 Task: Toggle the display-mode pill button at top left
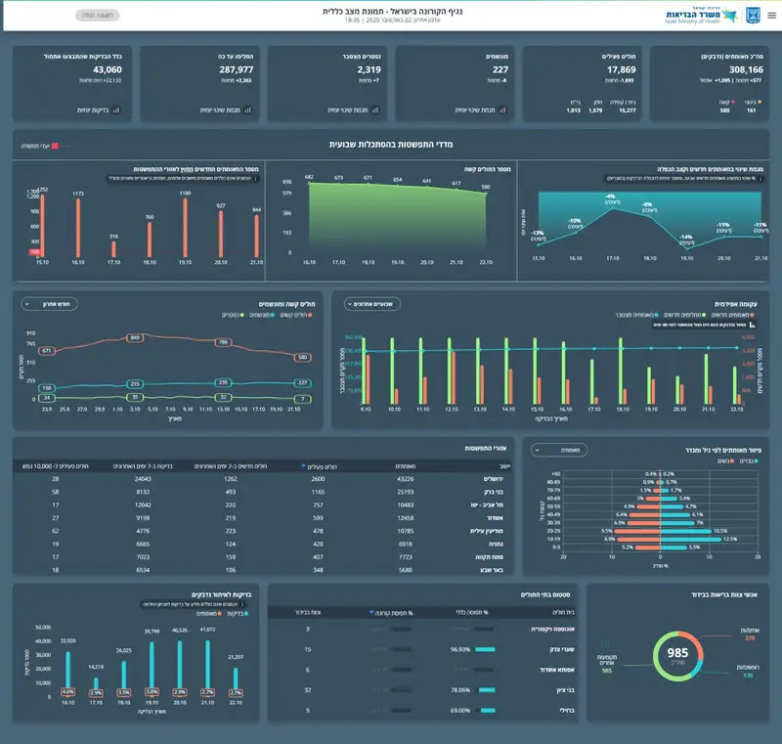(x=98, y=16)
